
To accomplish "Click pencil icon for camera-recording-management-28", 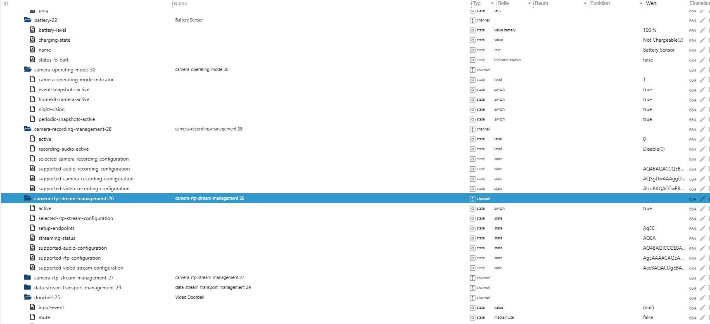I will coord(702,129).
